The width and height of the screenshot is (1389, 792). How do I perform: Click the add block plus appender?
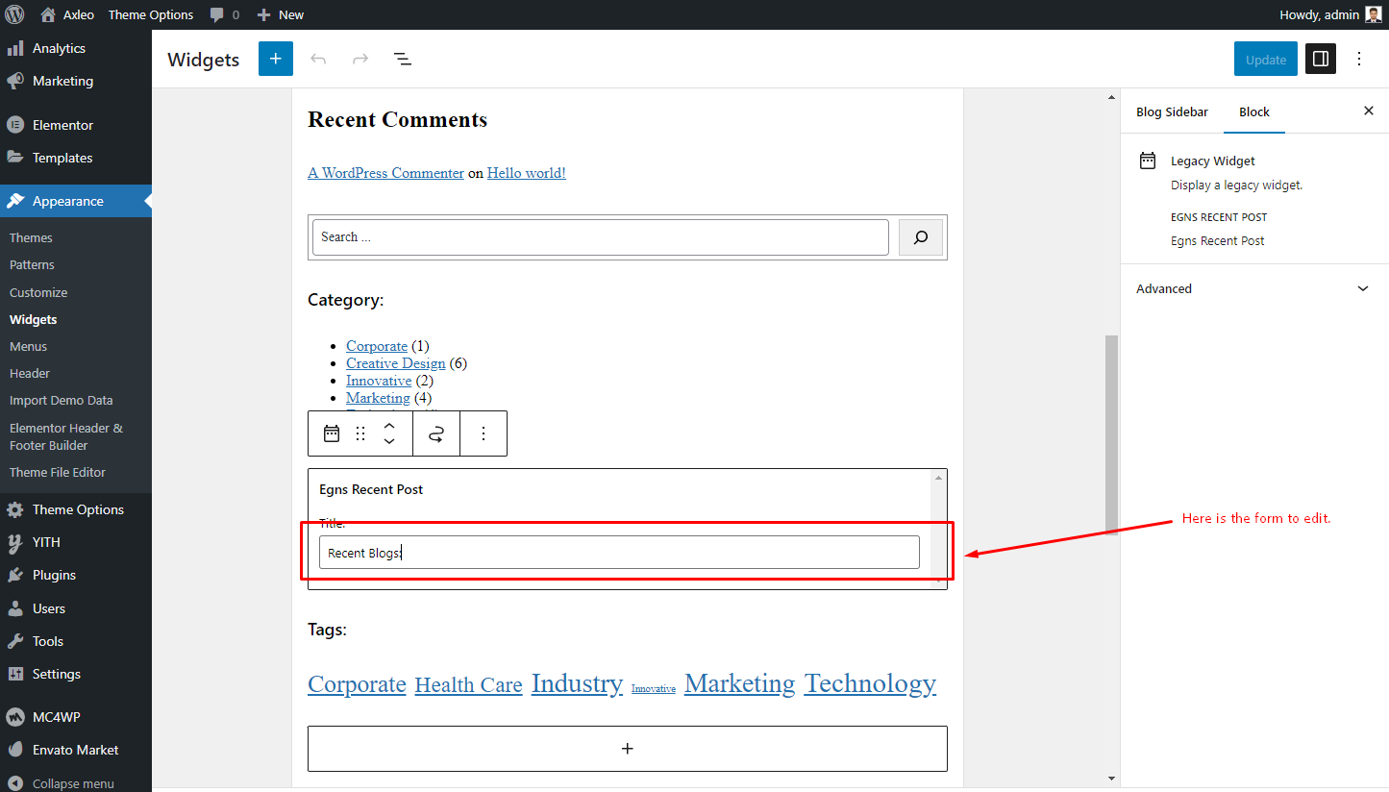coord(628,749)
